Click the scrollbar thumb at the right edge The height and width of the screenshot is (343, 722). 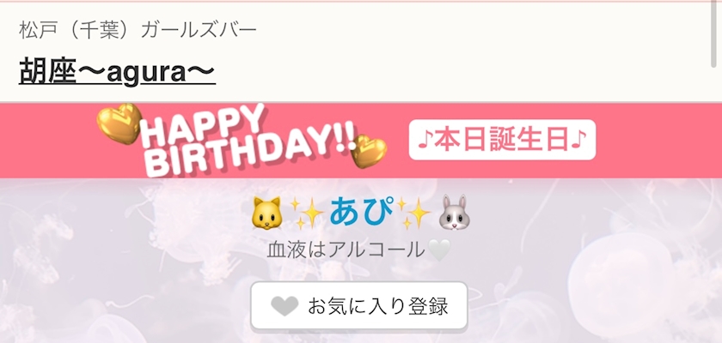click(x=714, y=35)
